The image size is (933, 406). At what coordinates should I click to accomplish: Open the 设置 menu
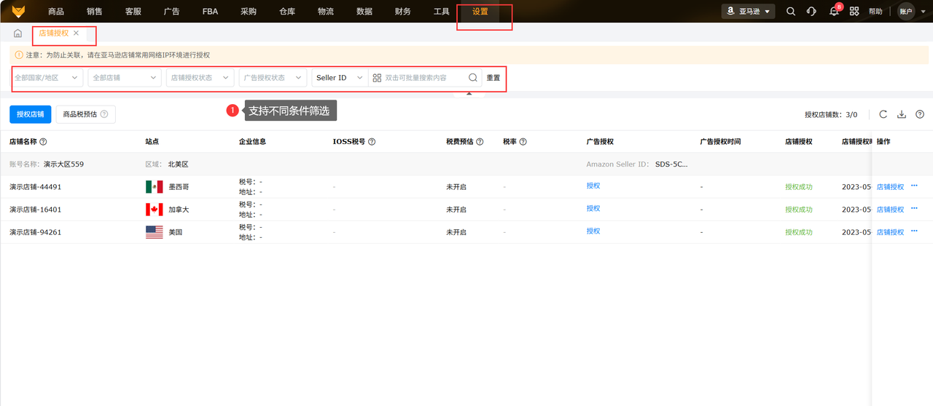pyautogui.click(x=480, y=12)
